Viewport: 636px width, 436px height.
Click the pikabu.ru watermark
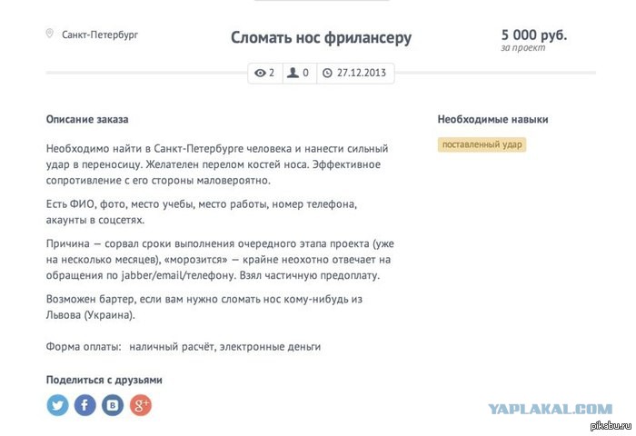tap(611, 425)
